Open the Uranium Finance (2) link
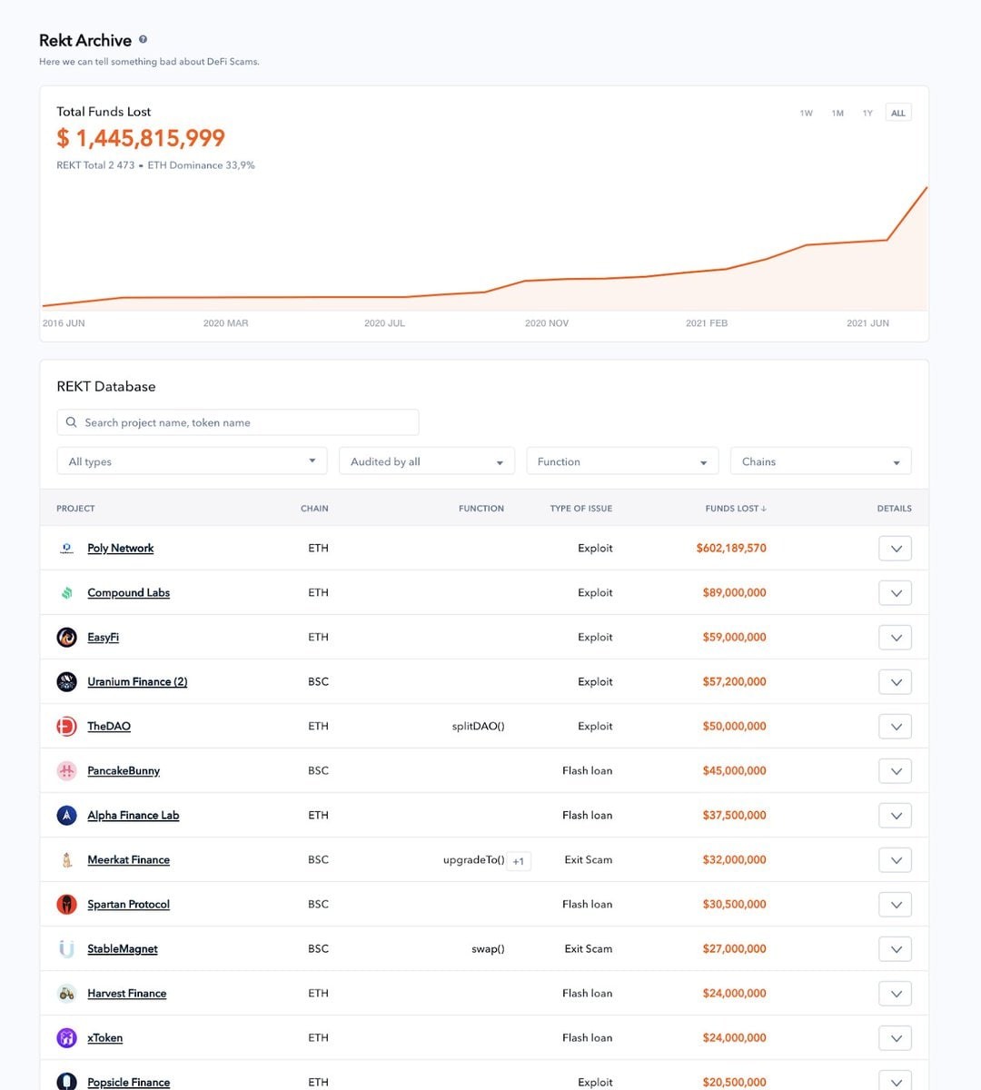Screen dimensions: 981x1090 pyautogui.click(x=137, y=681)
